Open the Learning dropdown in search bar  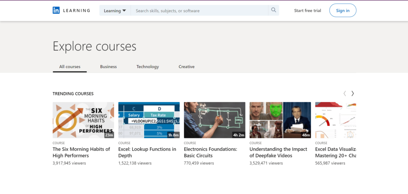pyautogui.click(x=115, y=11)
